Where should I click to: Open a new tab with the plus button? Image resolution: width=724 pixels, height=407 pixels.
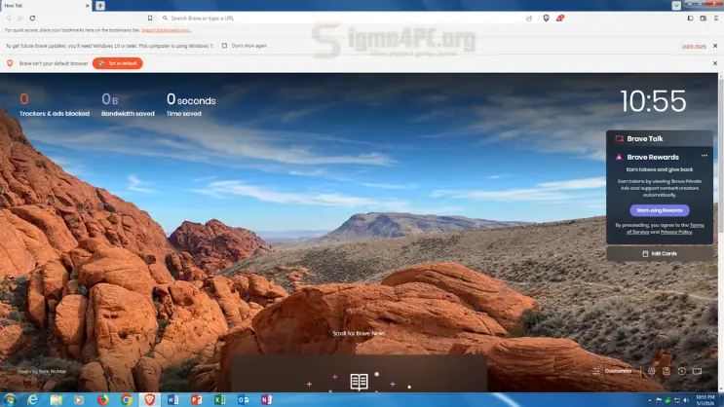pos(100,6)
